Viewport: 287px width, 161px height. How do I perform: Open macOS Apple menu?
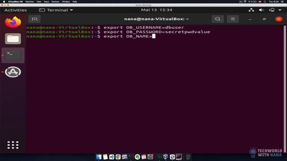(x=4, y=2)
